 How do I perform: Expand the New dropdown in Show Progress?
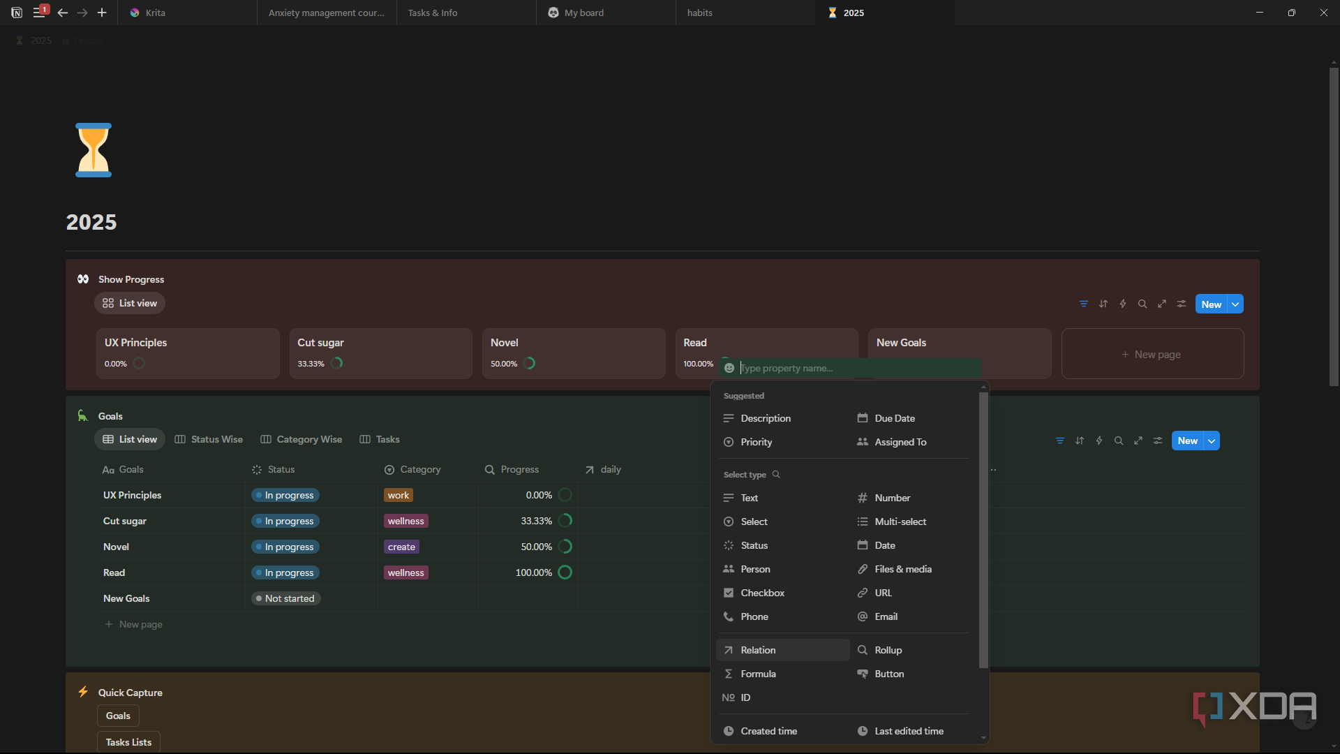[x=1235, y=304]
